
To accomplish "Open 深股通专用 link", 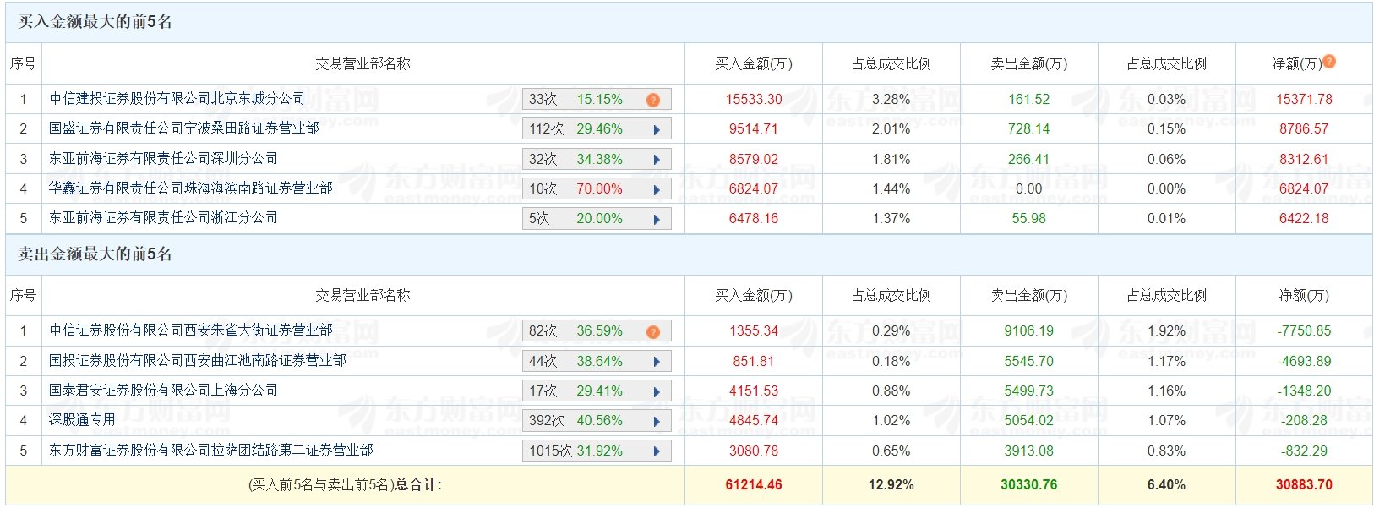I will (82, 419).
